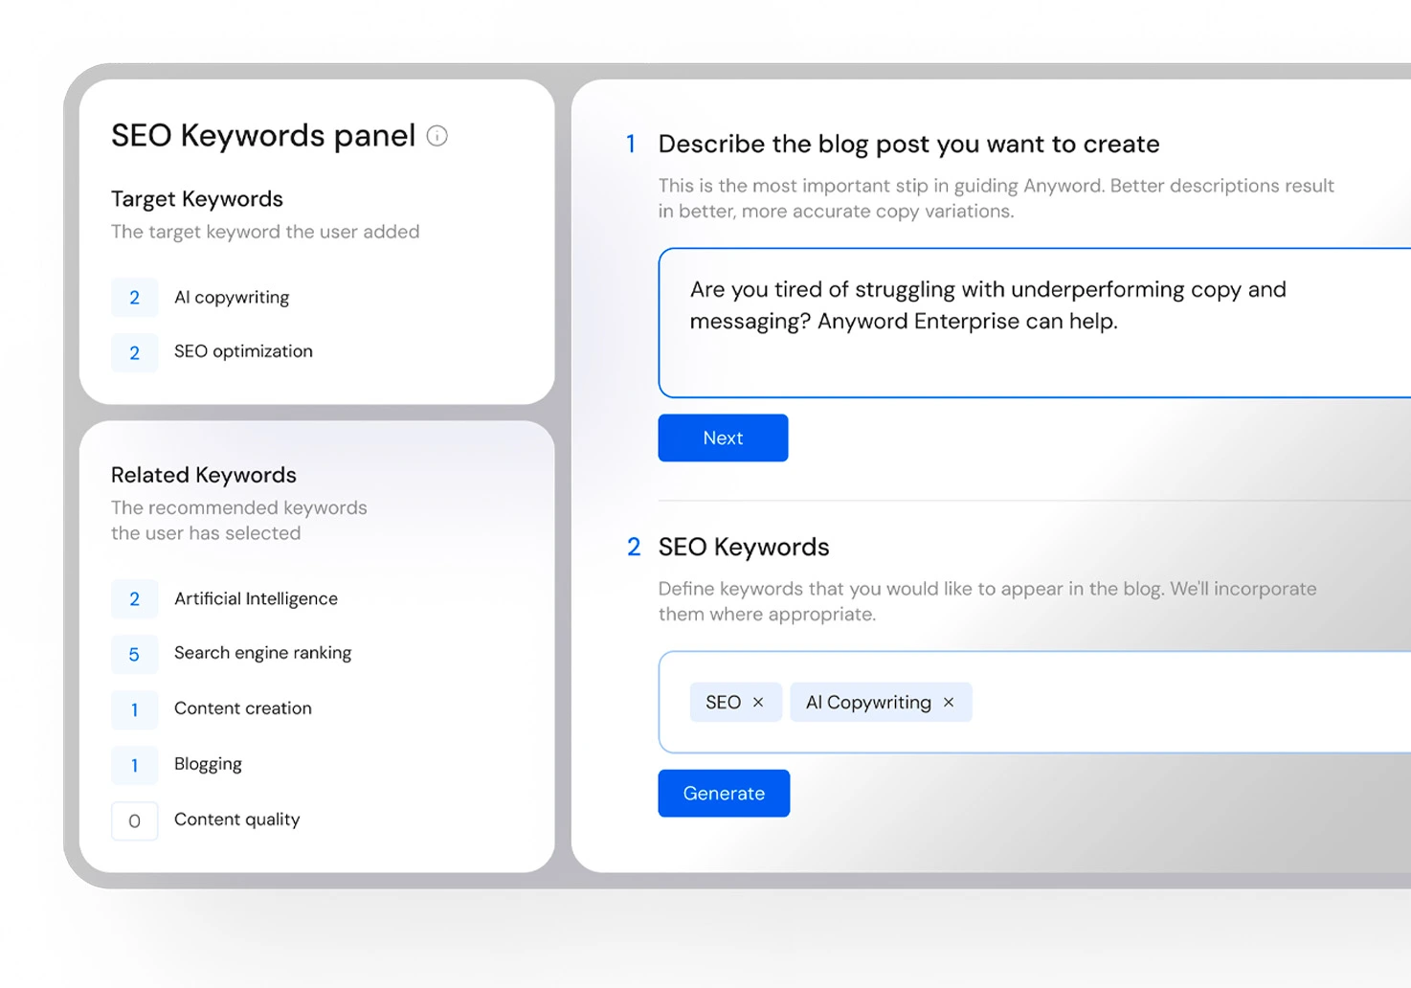The image size is (1411, 988).
Task: Click the count badge next to Content quality
Action: coord(134,820)
